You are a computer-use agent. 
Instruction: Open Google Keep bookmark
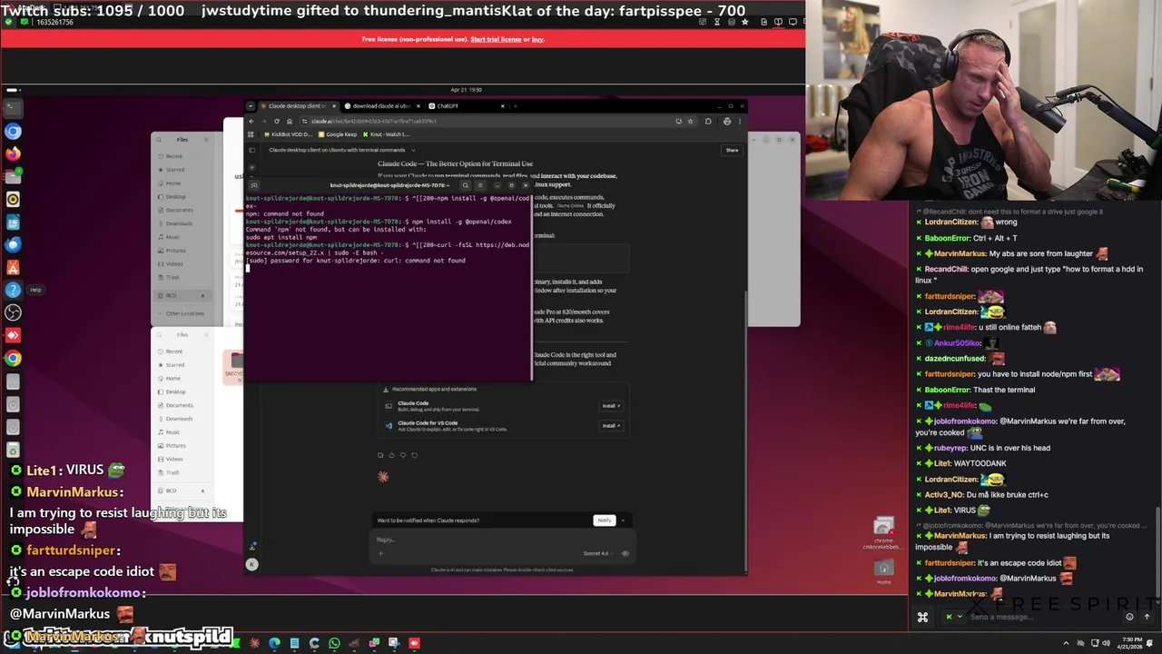point(338,134)
